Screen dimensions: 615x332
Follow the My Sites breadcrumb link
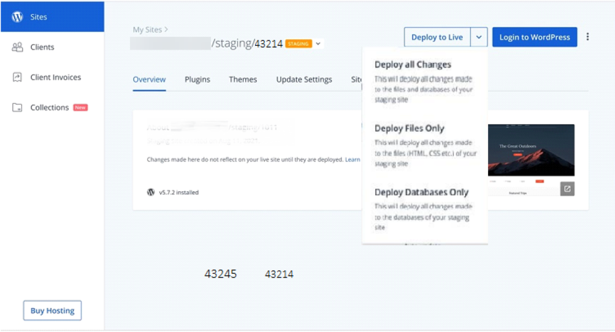coord(148,29)
